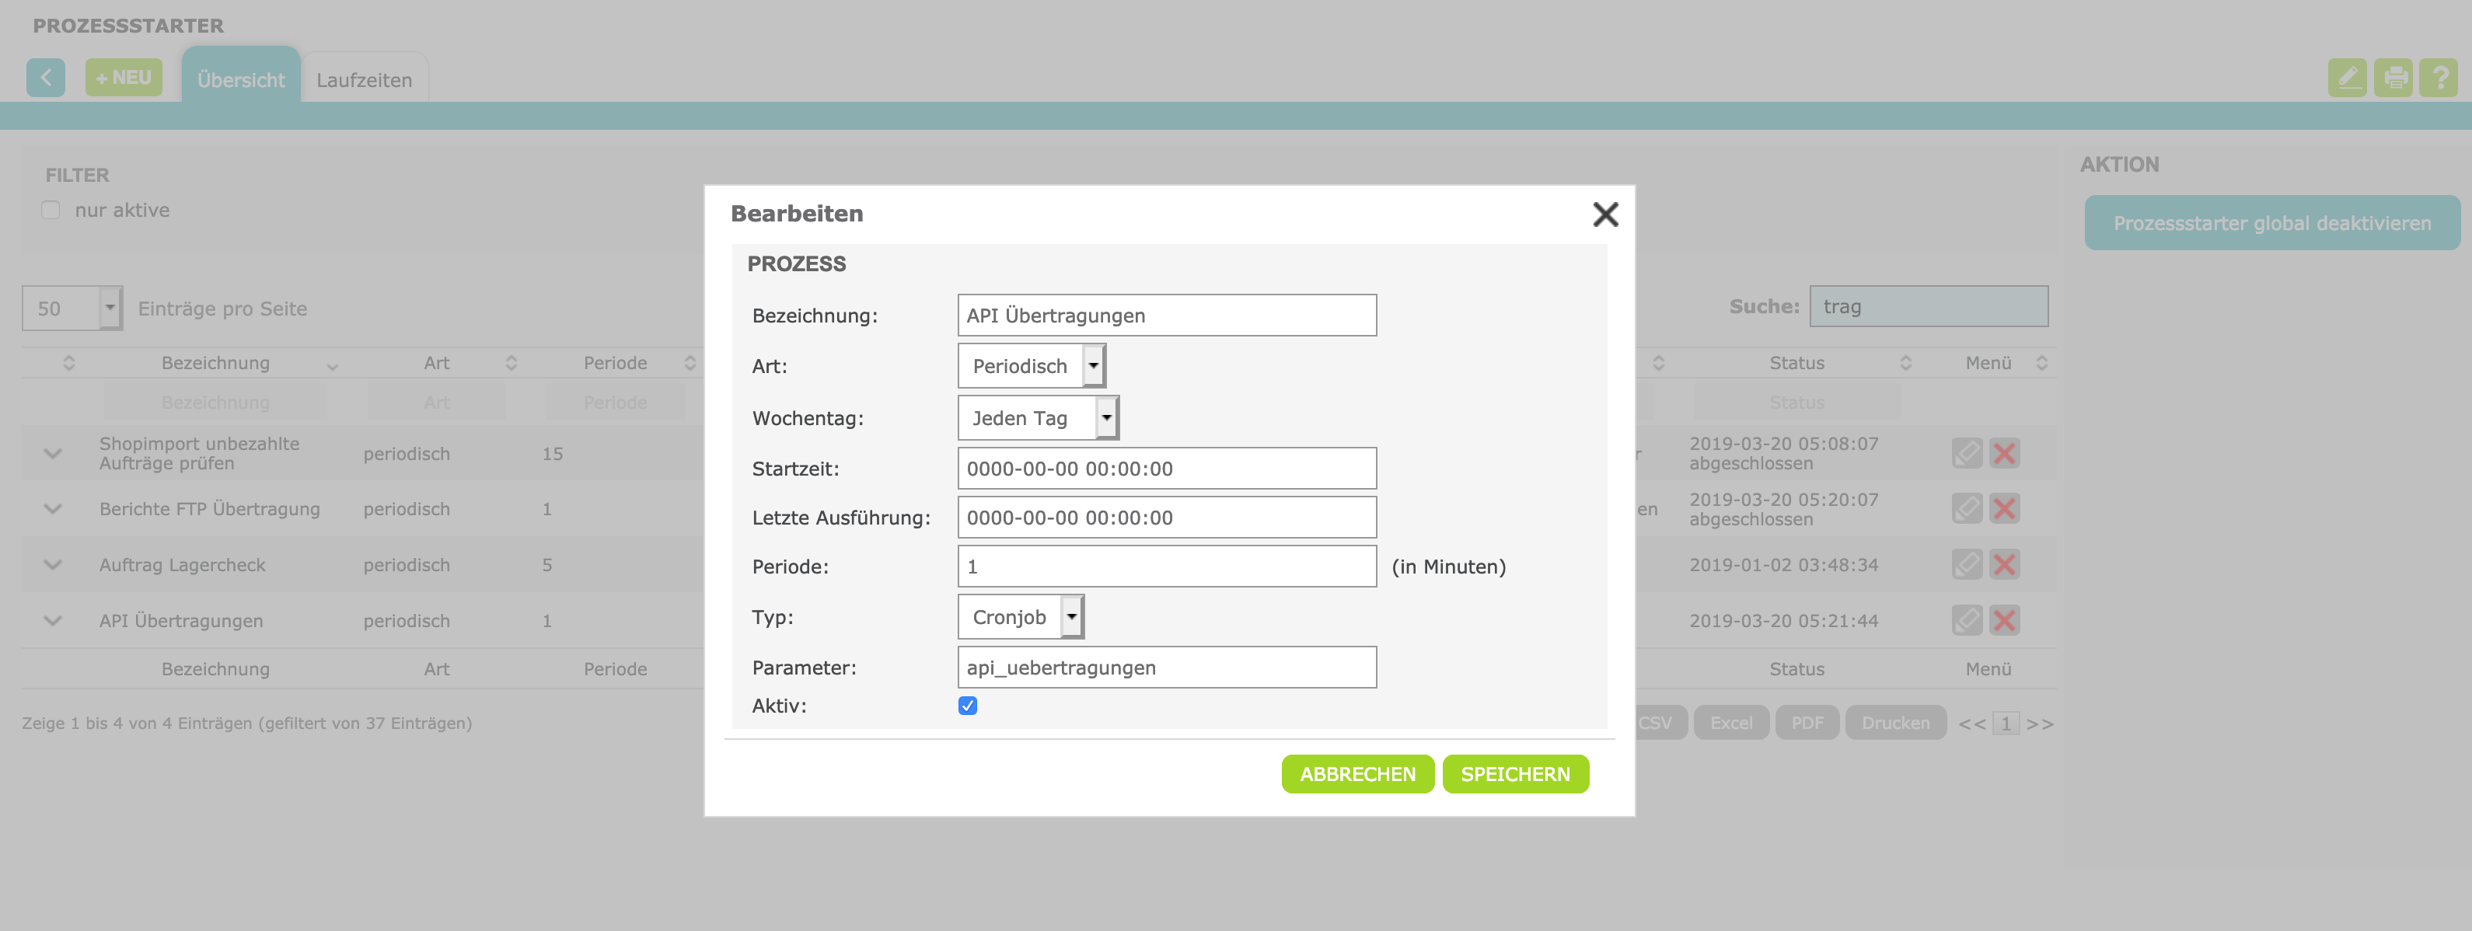Screen dimensions: 2472x931
Task: Close the Bearbeiten dialog with X
Action: [1604, 214]
